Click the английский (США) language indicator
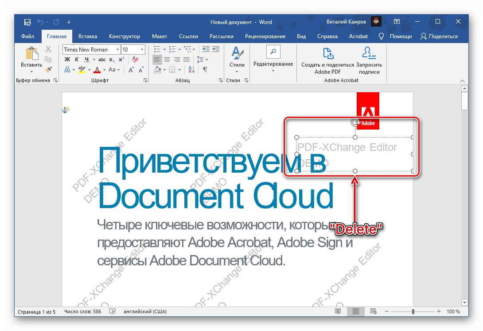 [145, 311]
